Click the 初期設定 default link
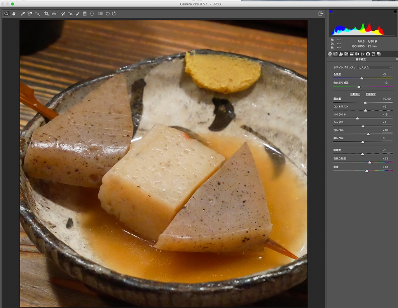Viewport: 398px width, 308px height. click(370, 94)
